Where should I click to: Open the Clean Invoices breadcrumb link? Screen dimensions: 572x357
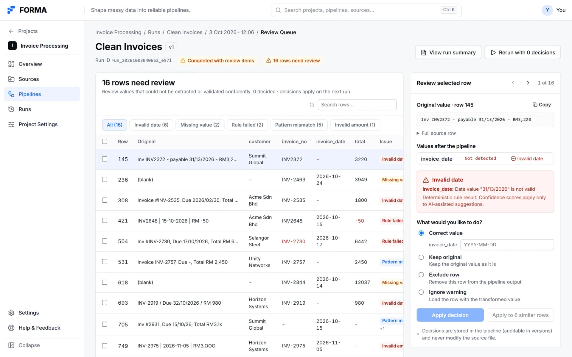[184, 32]
